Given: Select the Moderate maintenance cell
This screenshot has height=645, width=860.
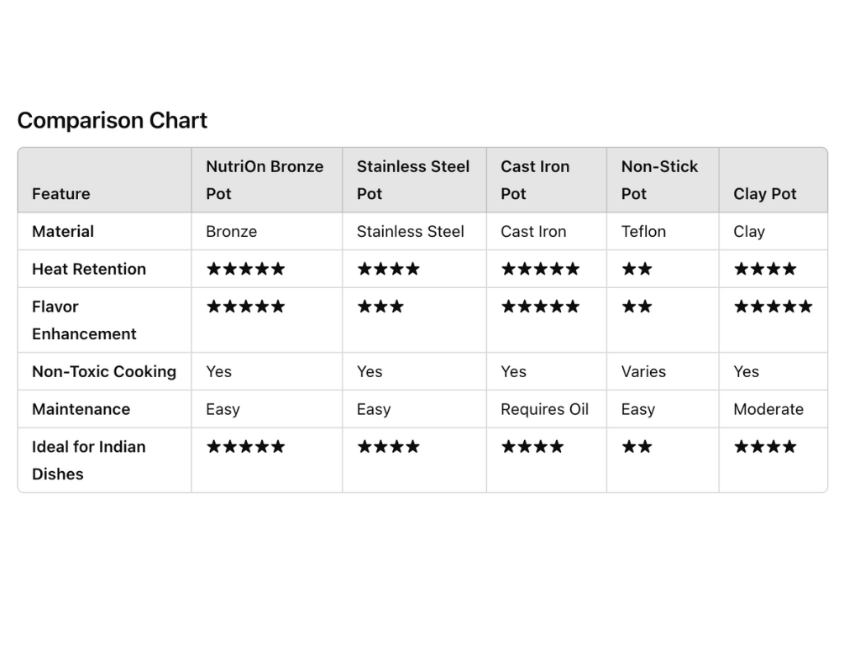Looking at the screenshot, I should 768,410.
